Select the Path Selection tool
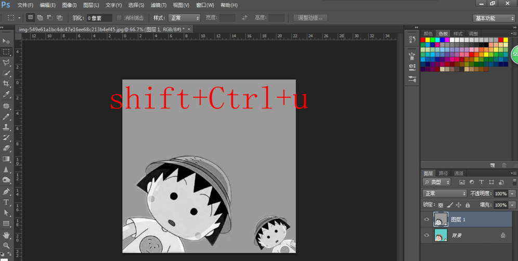Screen dimensions: 518x261 click(6, 213)
